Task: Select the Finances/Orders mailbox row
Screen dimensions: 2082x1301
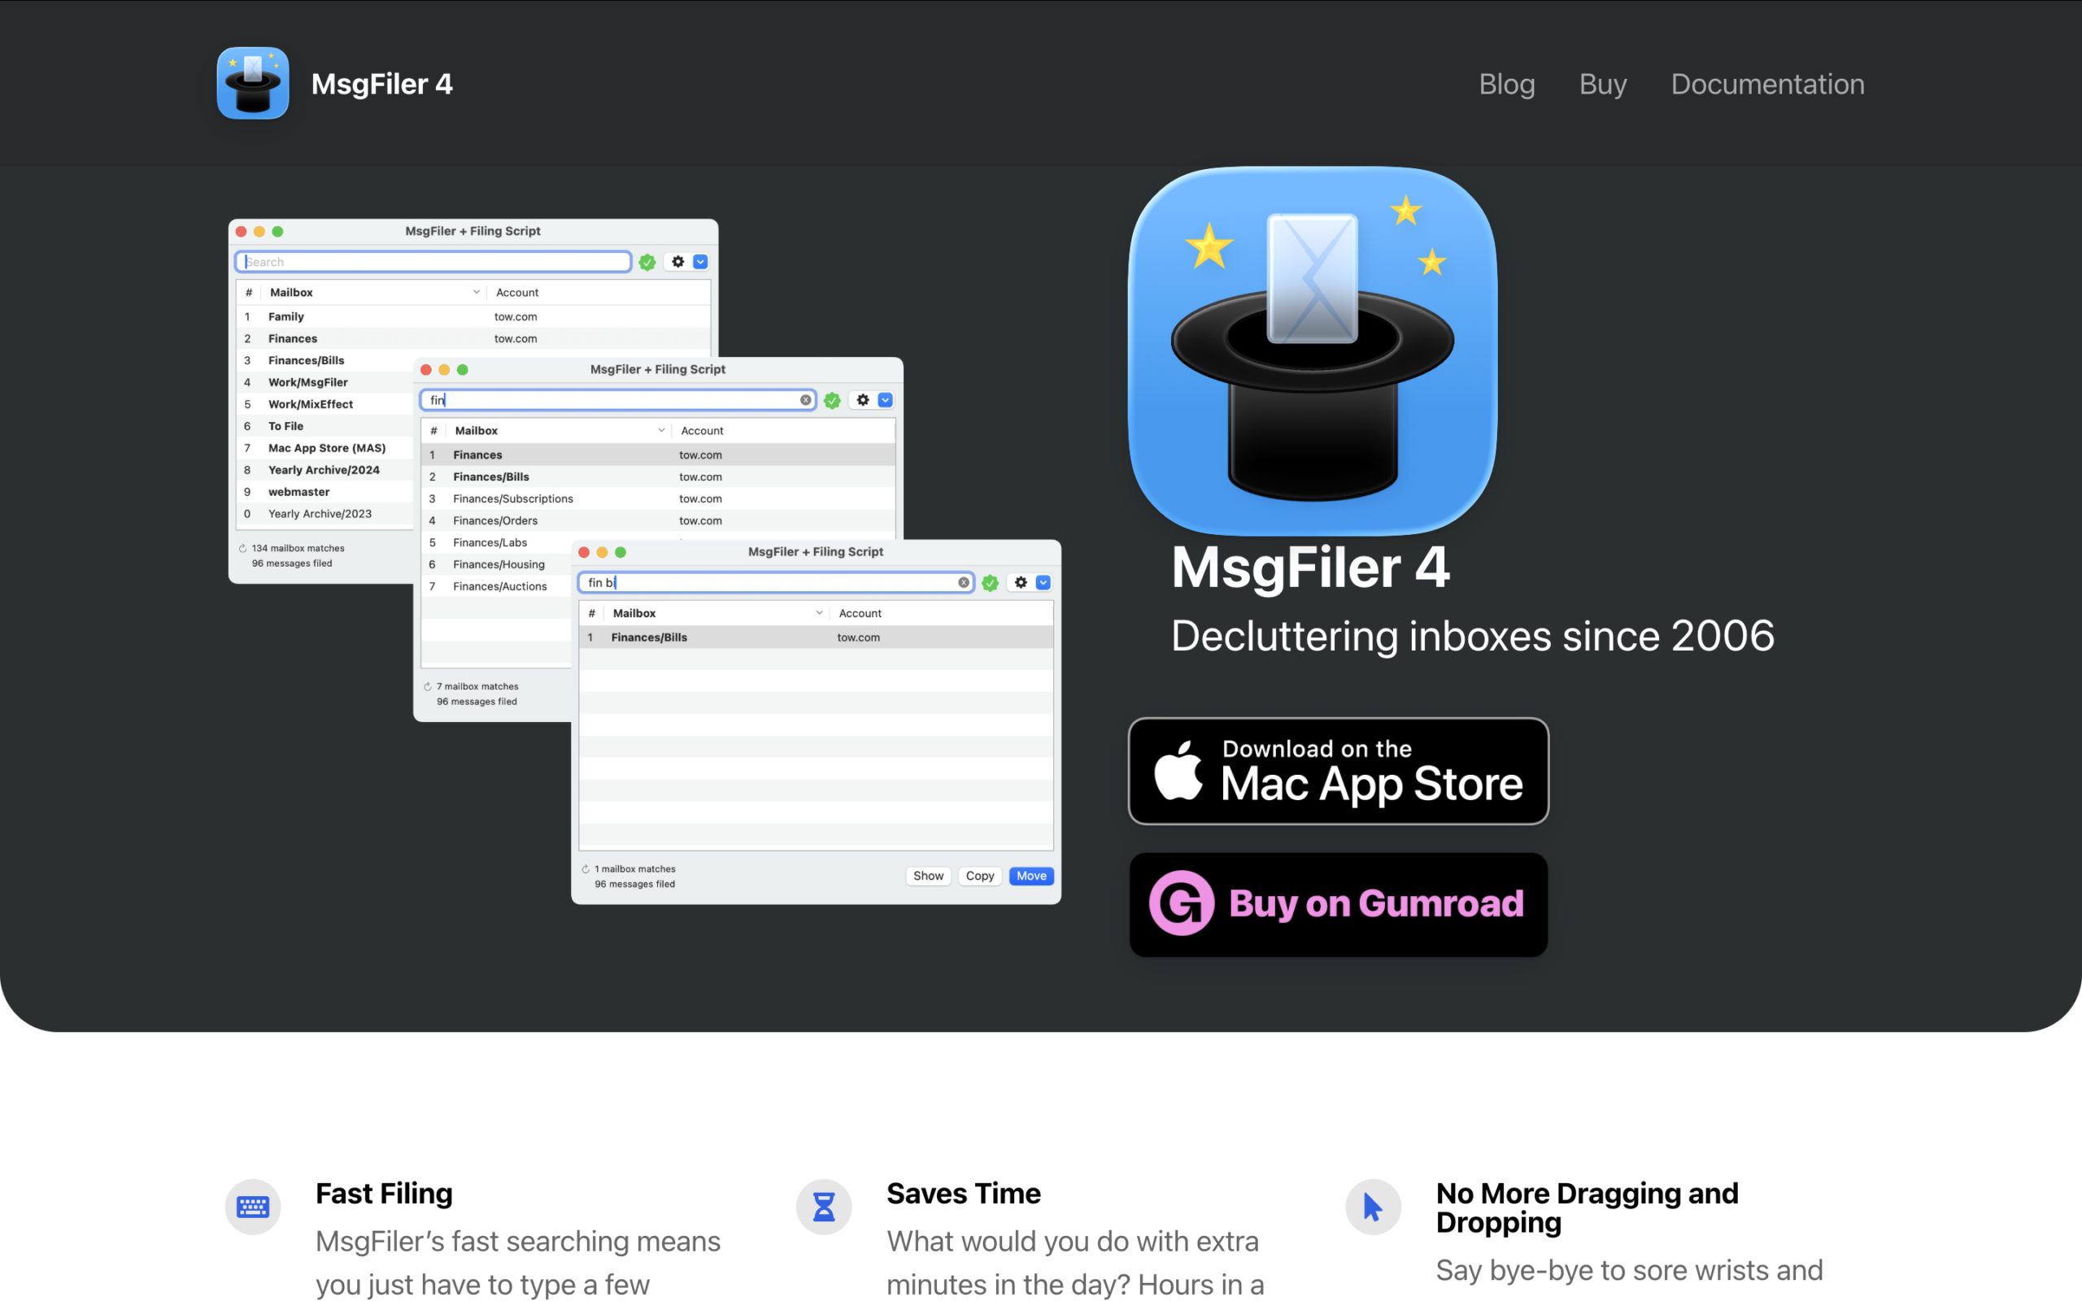Action: 658,520
